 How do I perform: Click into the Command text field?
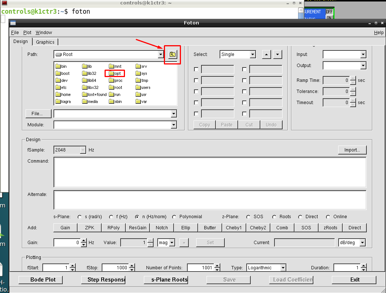(x=210, y=172)
